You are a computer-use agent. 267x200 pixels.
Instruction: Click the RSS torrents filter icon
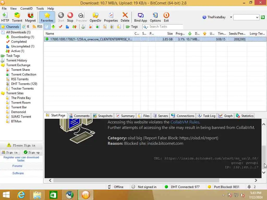105,27
